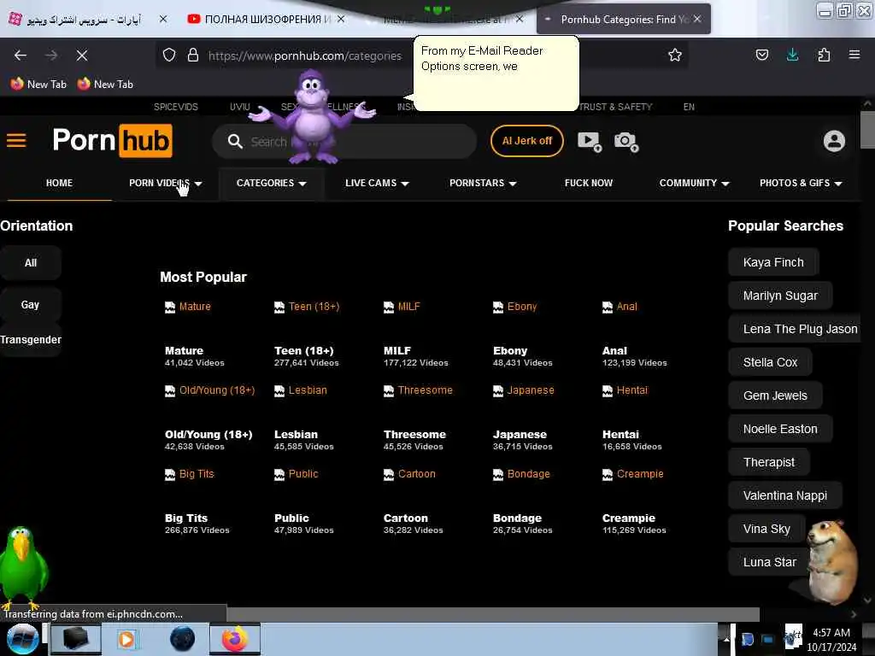This screenshot has width=875, height=656.
Task: Open the tracking protection shield icon
Action: [x=169, y=56]
